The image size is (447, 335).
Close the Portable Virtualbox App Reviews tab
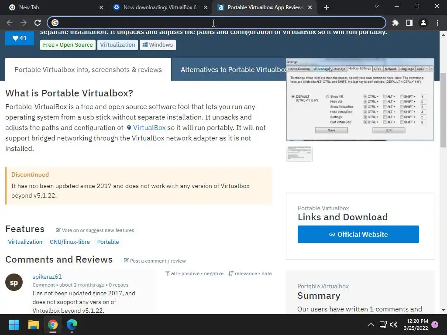[310, 7]
